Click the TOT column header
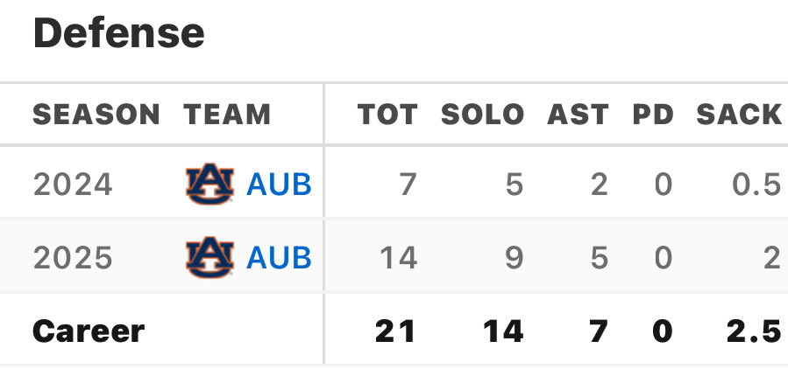Viewport: 788px width, 369px height. point(387,115)
